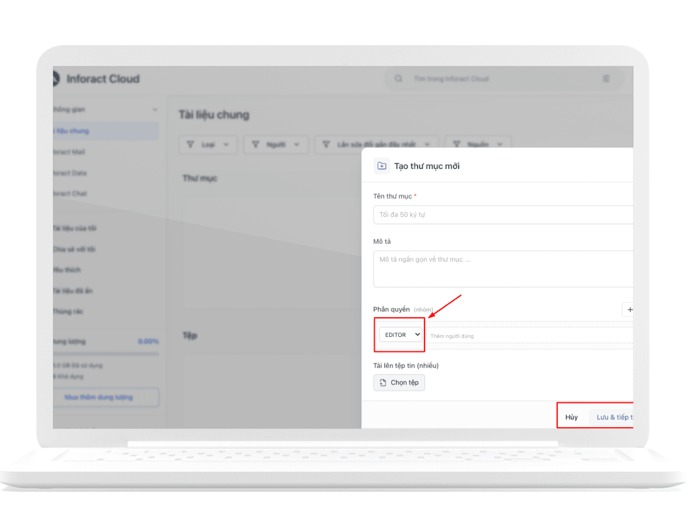Image resolution: width=695 pixels, height=521 pixels.
Task: Collapse the Không gian sidebar section
Action: (x=154, y=110)
